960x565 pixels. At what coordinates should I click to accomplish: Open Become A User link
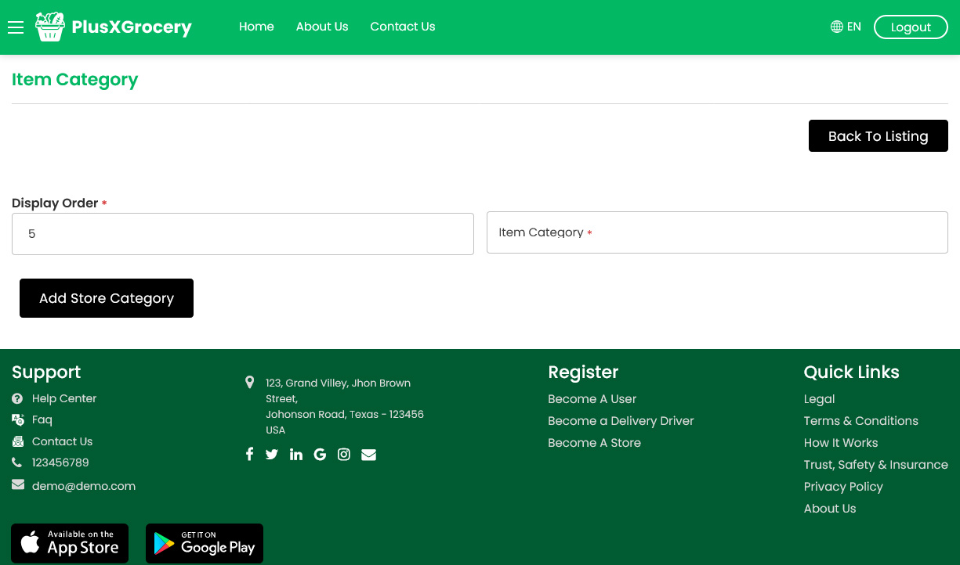[x=592, y=399]
